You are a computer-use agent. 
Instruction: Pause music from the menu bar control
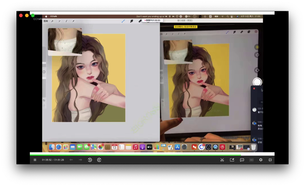(x=170, y=16)
